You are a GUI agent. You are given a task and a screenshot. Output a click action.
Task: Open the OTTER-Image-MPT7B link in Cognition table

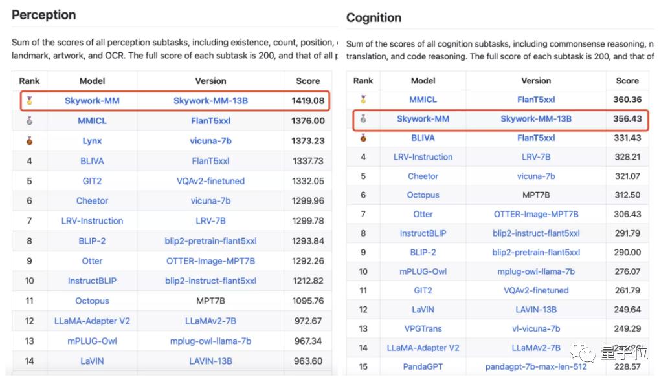point(536,214)
